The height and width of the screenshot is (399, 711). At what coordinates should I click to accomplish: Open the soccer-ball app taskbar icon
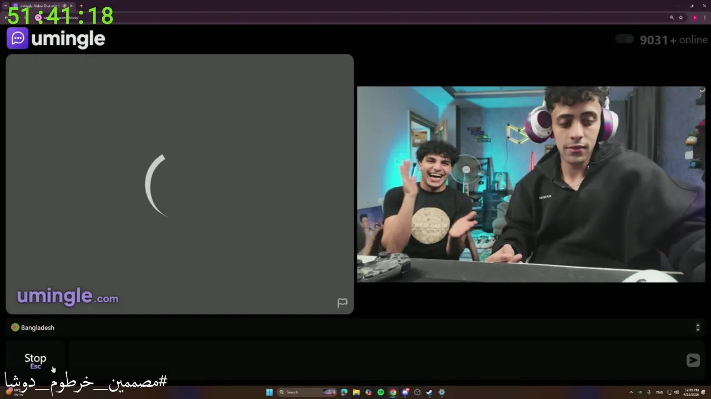pos(417,392)
